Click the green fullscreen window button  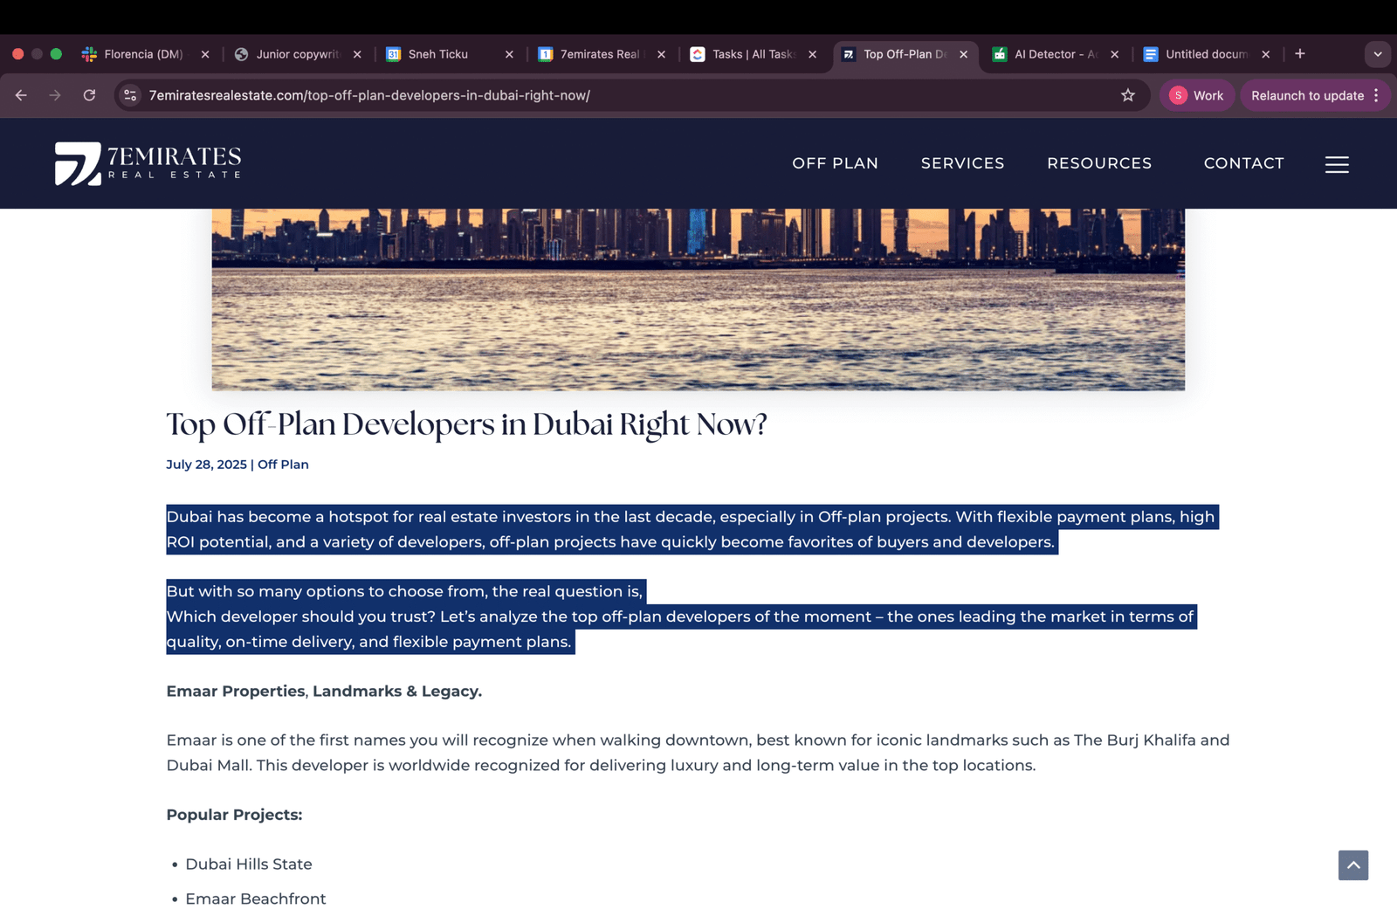coord(56,54)
